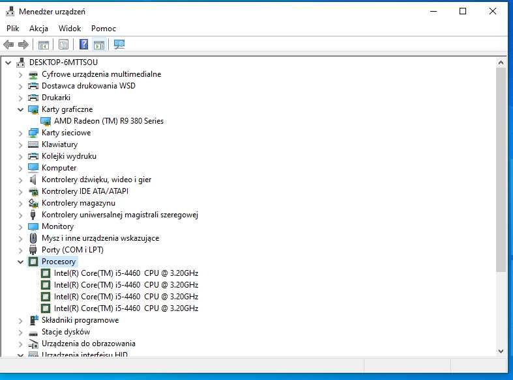This screenshot has width=513, height=380.
Task: Click the DESKTOP-6MTTSOU computer icon
Action: [x=21, y=62]
